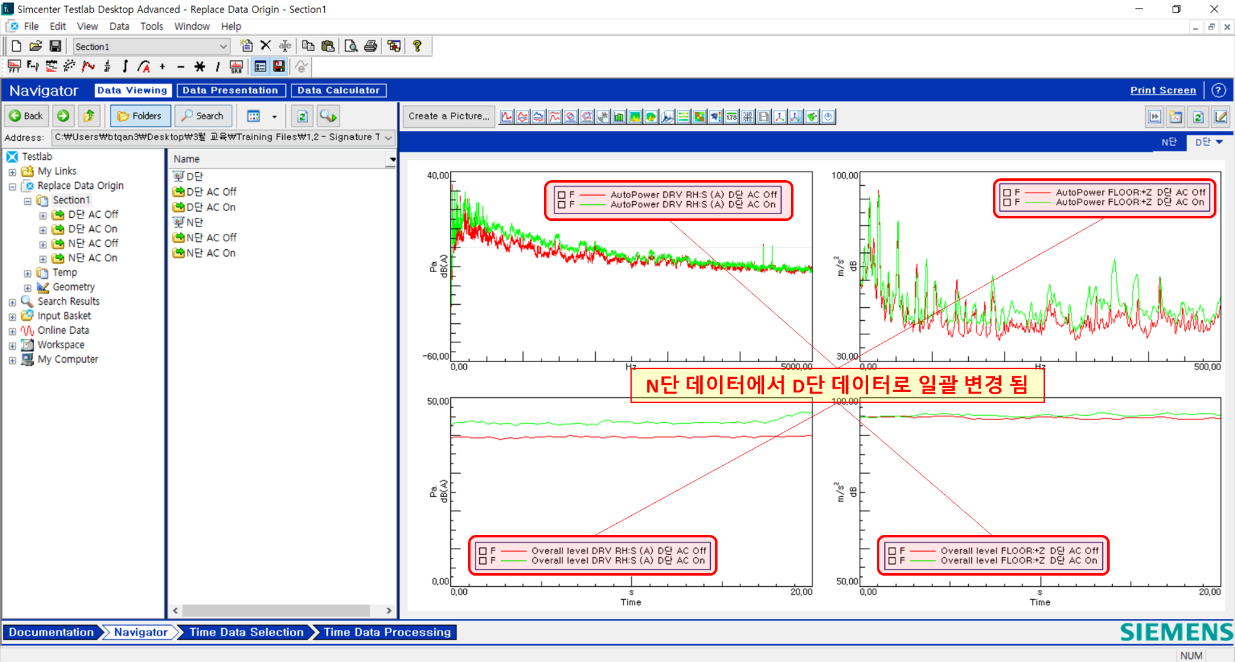The height and width of the screenshot is (662, 1235).
Task: Toggle checkbox for Overall level DRV RH:S AC On
Action: [483, 561]
